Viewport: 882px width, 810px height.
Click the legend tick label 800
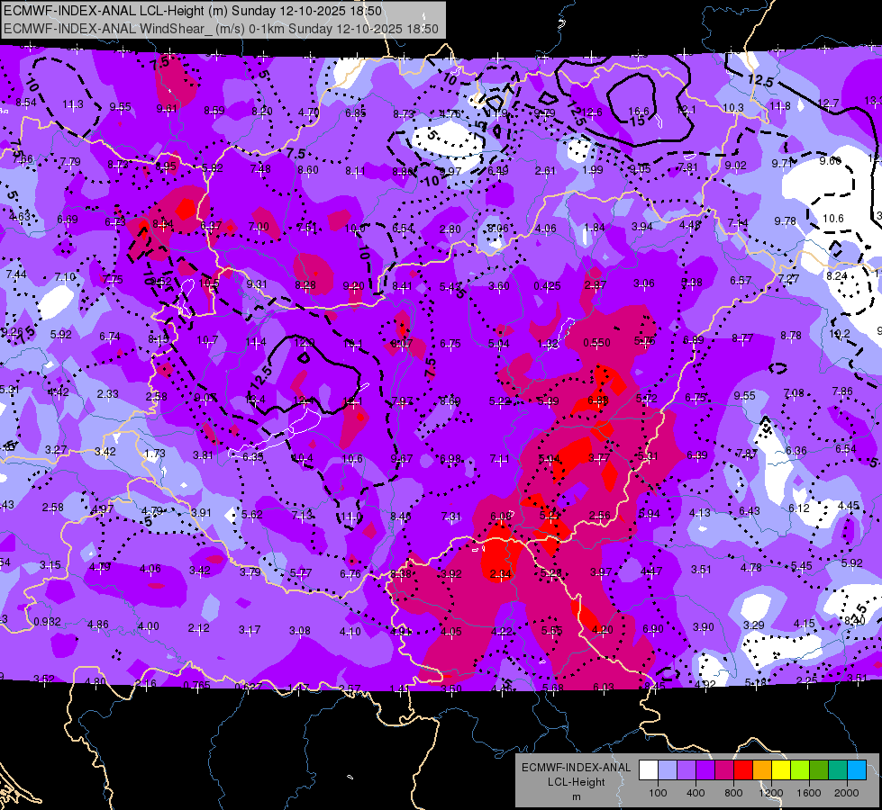pos(733,793)
